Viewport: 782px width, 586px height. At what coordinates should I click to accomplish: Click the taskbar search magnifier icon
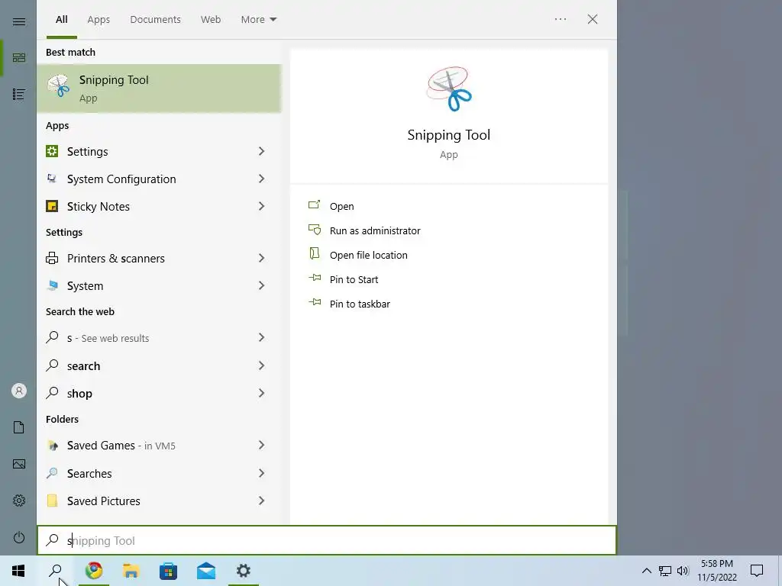tap(56, 571)
